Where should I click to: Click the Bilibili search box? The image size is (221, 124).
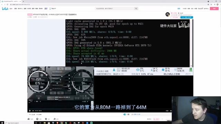pyautogui.click(x=115, y=9)
